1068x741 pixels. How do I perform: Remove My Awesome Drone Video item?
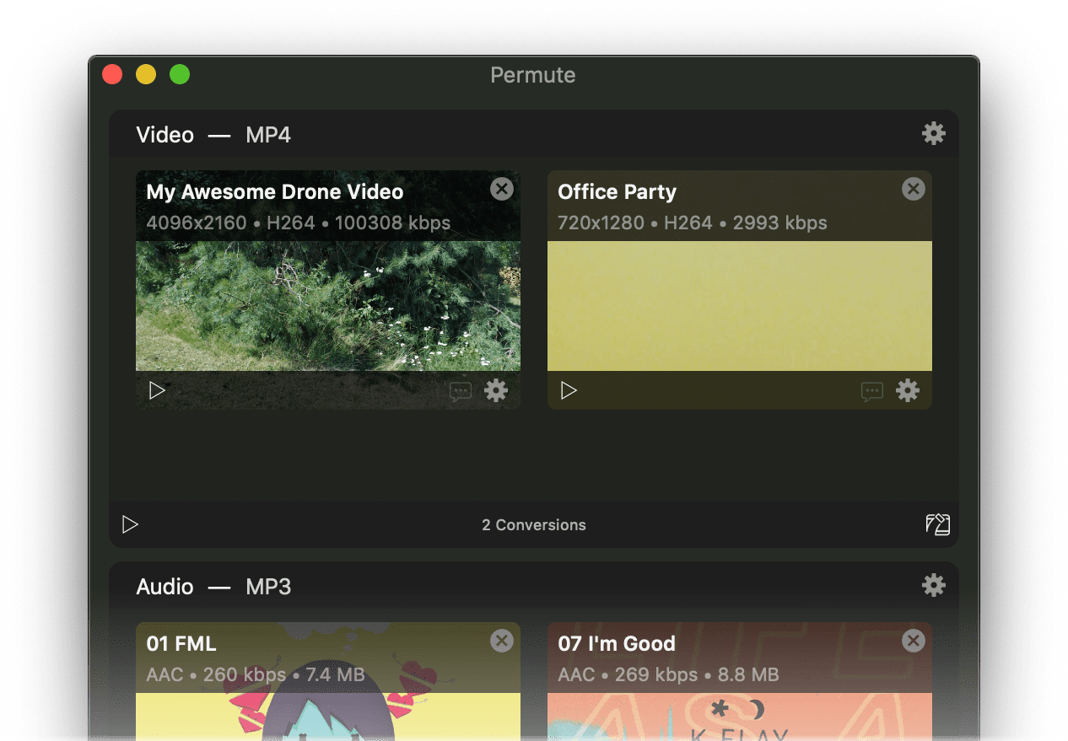tap(502, 189)
